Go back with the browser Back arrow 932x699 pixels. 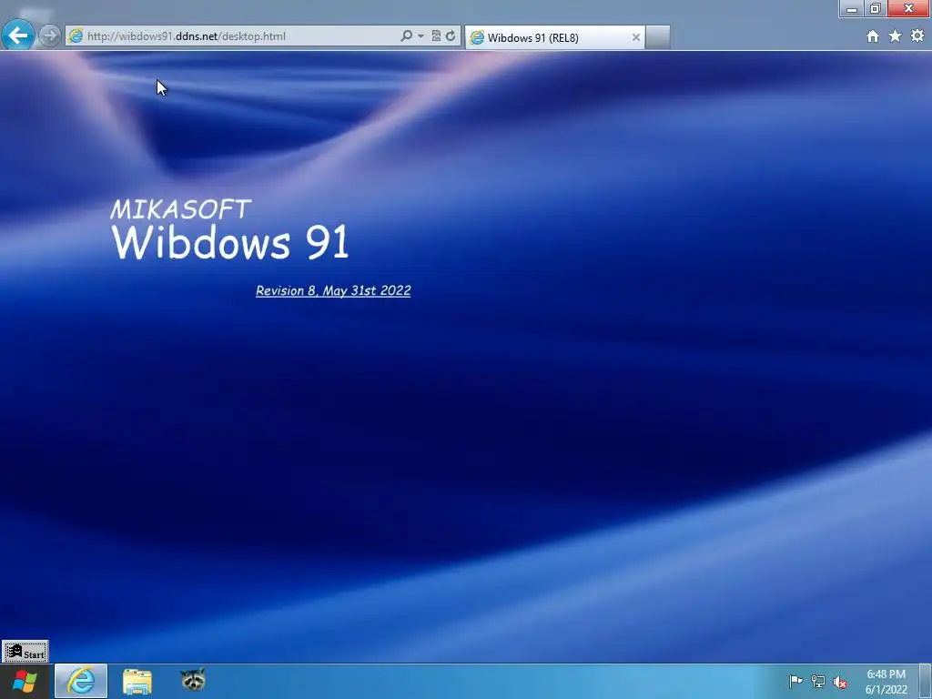(17, 35)
